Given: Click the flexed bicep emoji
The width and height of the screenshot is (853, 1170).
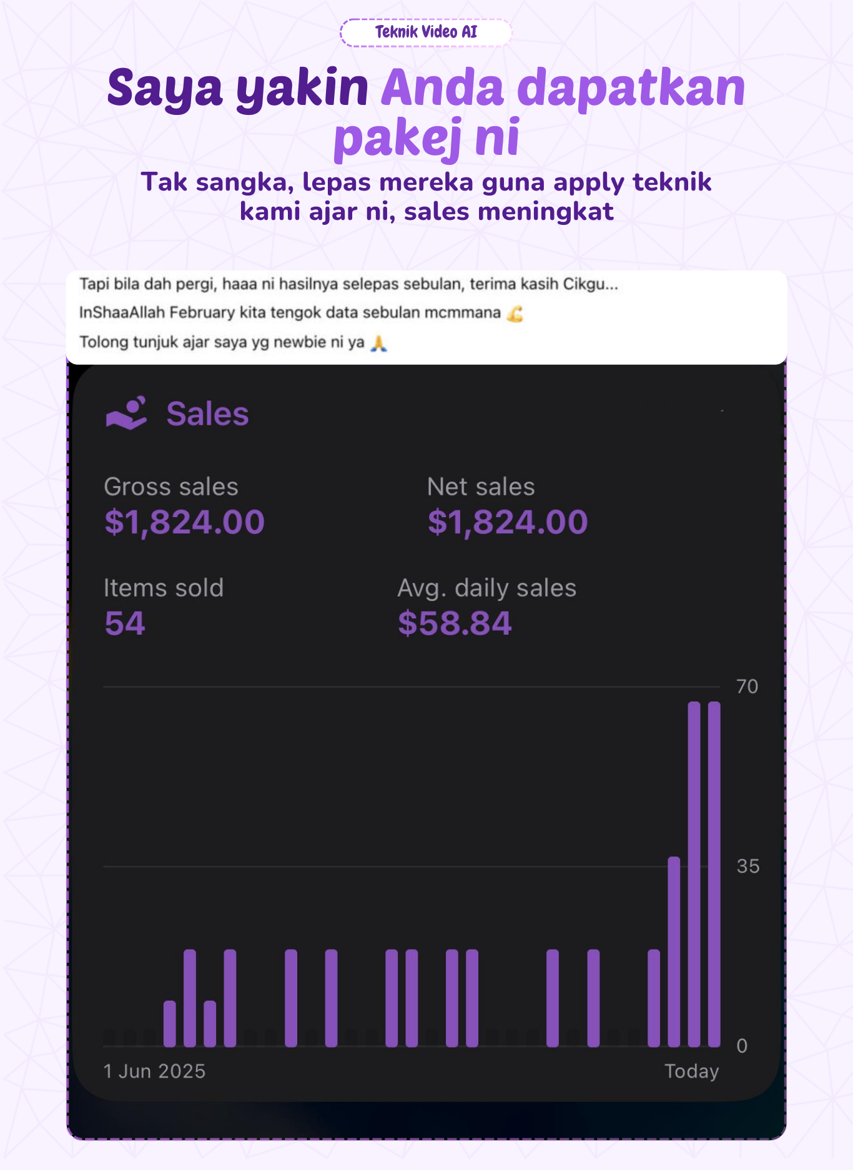Looking at the screenshot, I should point(515,313).
